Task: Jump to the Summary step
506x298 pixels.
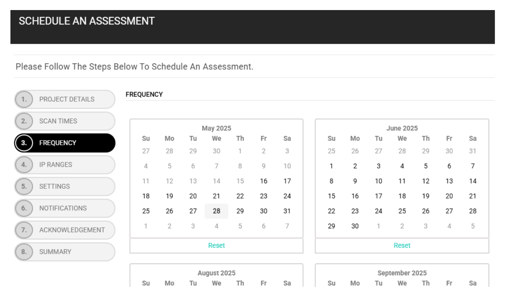Action: coord(65,252)
